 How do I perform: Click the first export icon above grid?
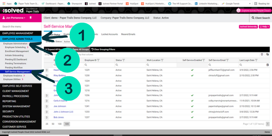262,55
